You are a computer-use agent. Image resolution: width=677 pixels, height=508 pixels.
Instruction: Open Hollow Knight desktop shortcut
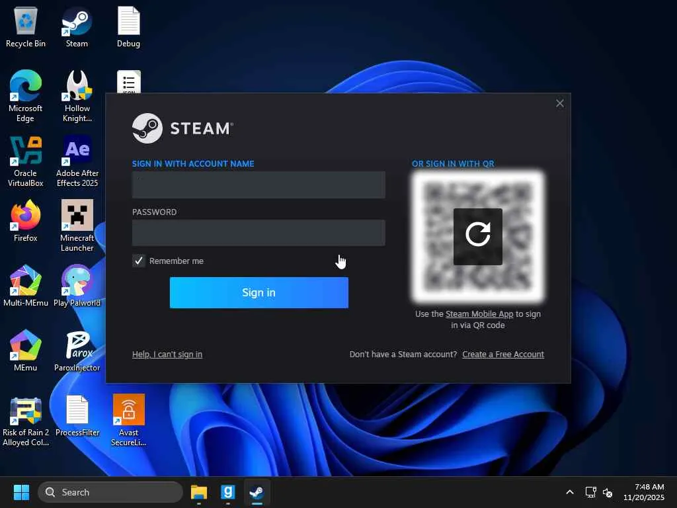coord(77,96)
